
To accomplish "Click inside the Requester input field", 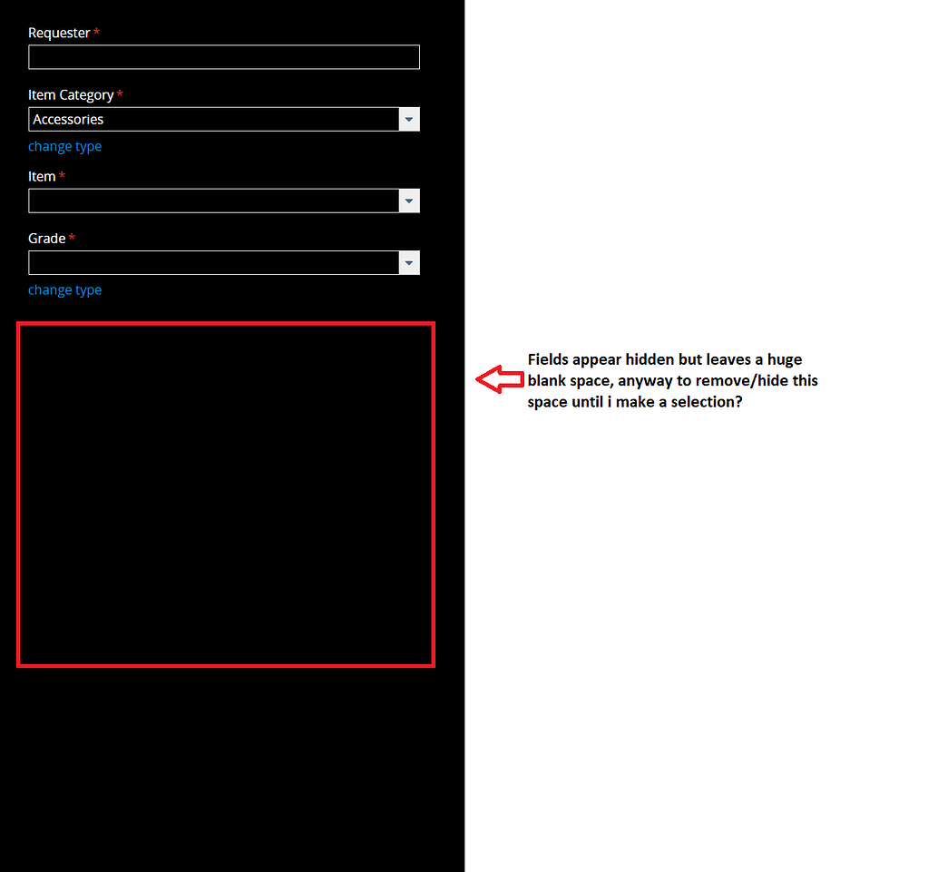I will [223, 56].
